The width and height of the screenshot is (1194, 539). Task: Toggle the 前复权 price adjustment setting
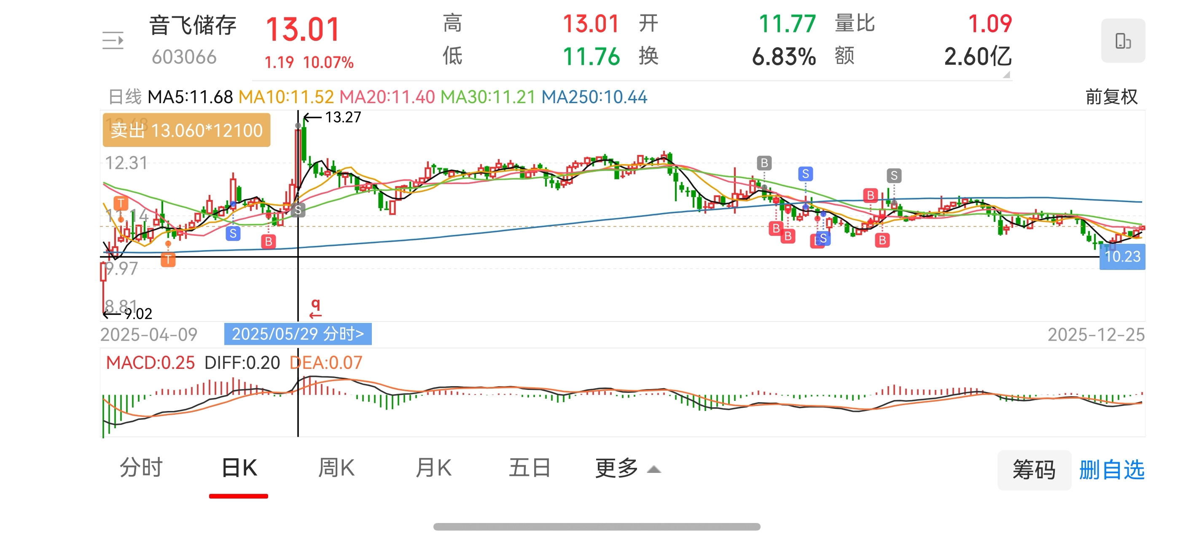click(1111, 97)
